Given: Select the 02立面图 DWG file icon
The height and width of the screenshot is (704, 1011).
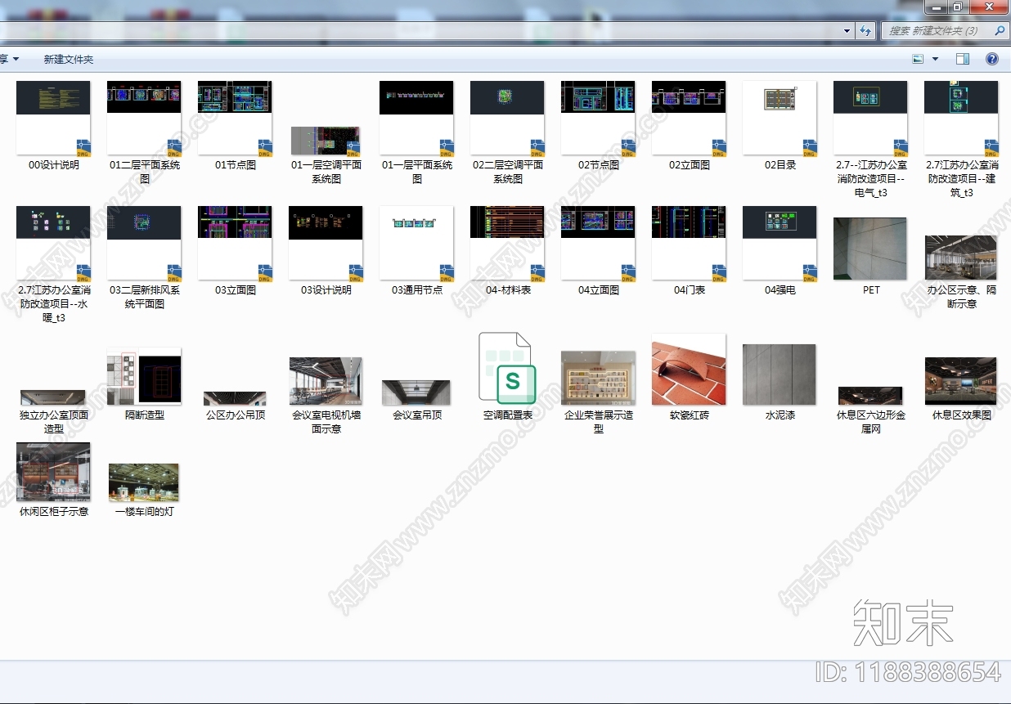Looking at the screenshot, I should click(689, 118).
